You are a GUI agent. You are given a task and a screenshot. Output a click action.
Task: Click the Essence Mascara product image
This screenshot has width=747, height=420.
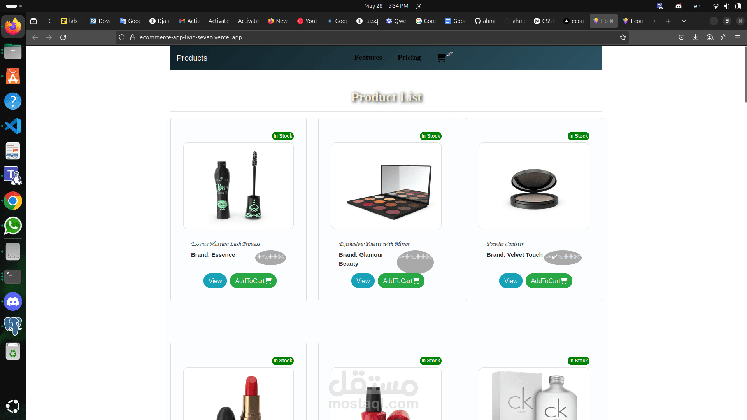point(238,185)
